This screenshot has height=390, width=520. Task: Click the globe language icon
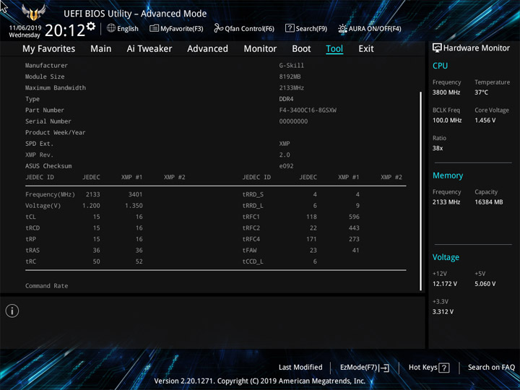point(111,28)
